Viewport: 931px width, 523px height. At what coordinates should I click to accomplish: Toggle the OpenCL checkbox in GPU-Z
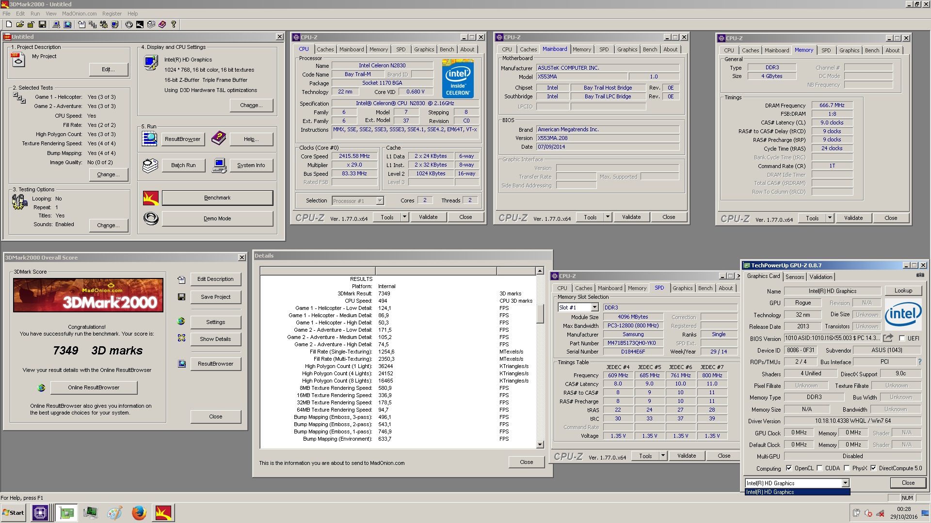click(789, 468)
